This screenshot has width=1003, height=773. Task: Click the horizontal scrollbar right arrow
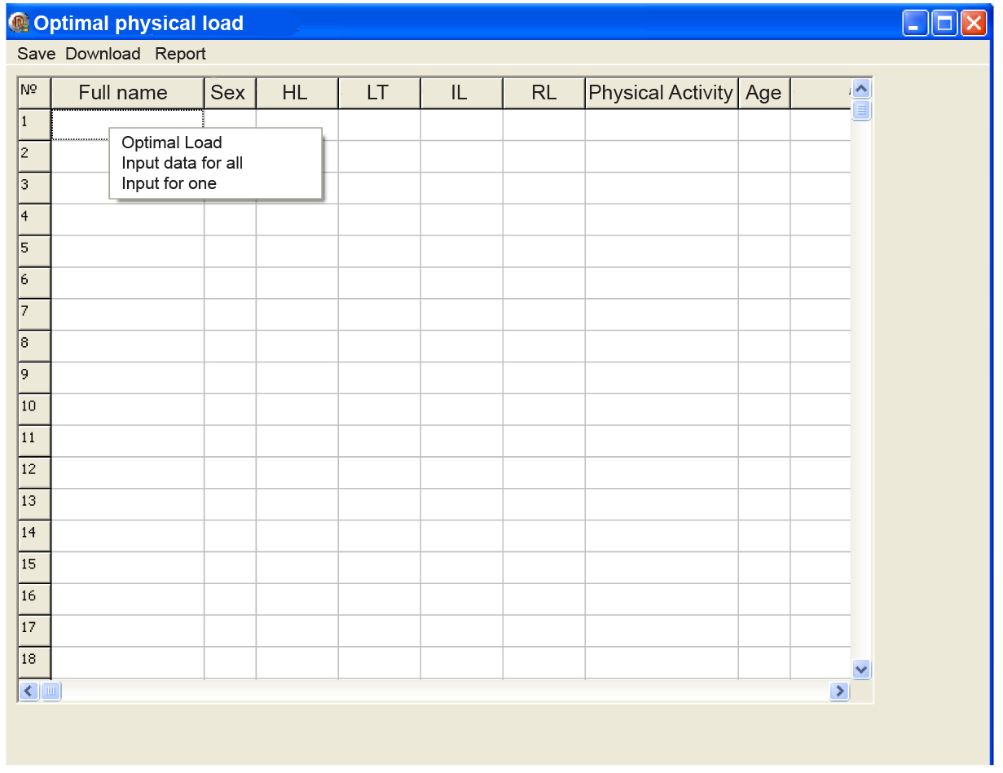[839, 692]
